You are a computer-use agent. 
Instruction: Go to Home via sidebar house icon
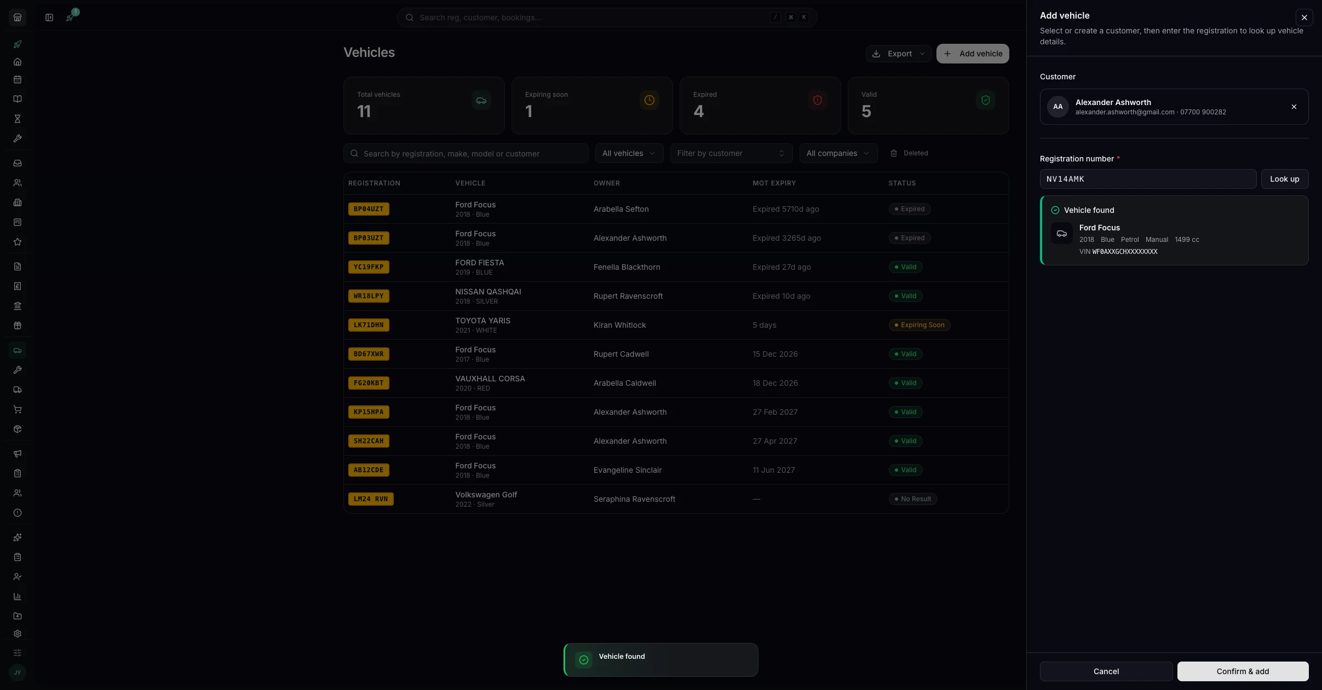click(x=18, y=62)
